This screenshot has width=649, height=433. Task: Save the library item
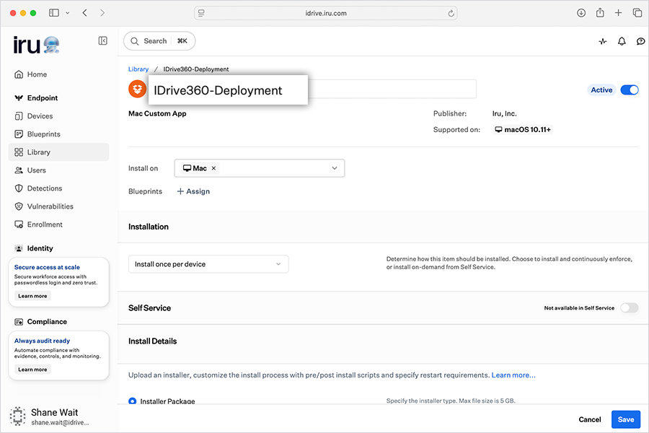[626, 419]
